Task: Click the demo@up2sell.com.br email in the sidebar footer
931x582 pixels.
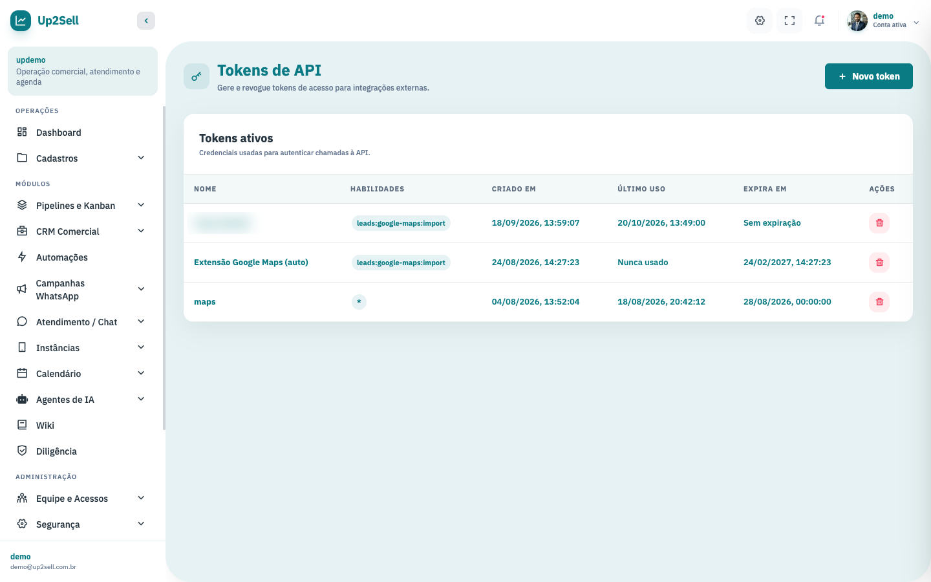Action: 43,567
